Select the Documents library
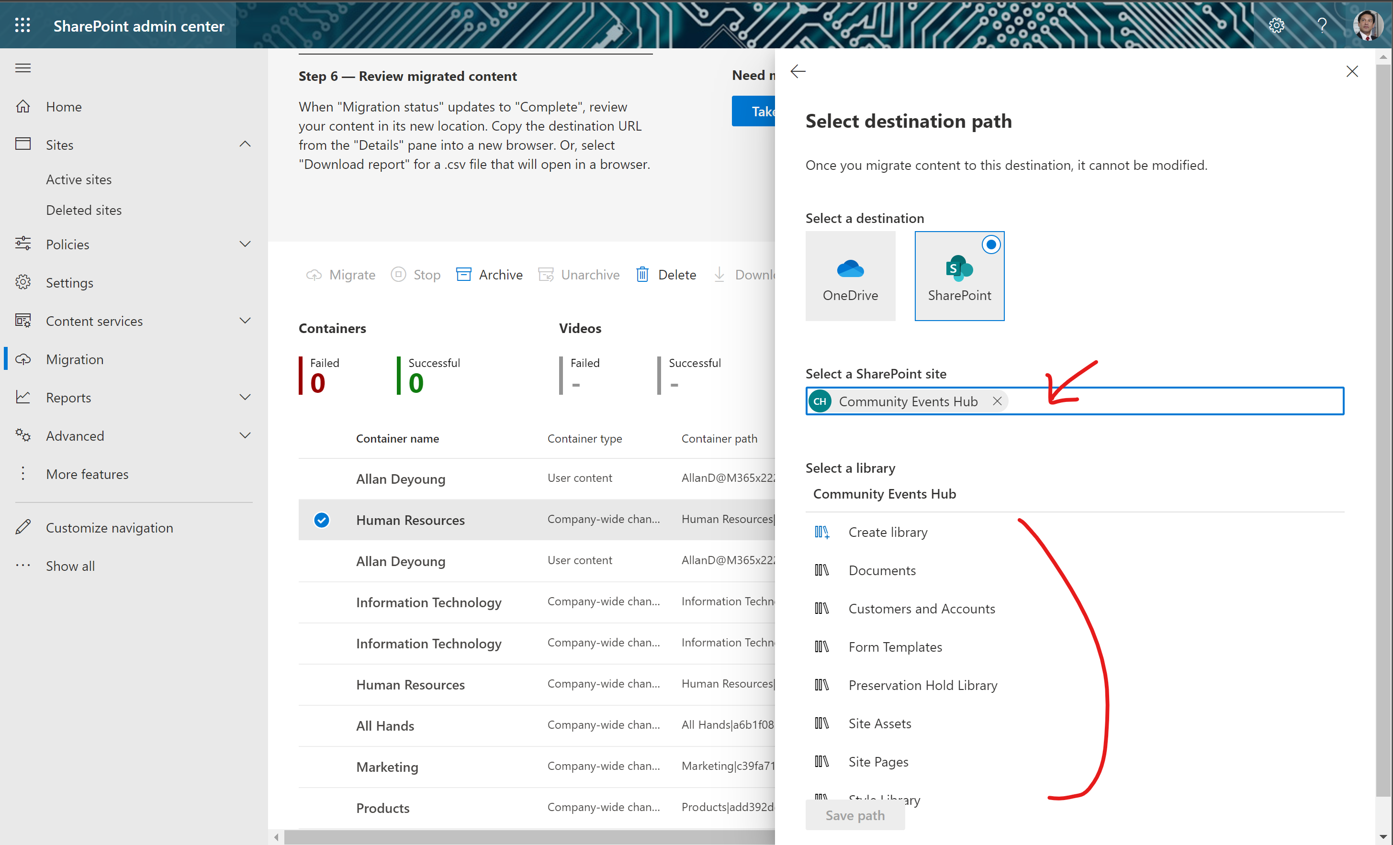The image size is (1393, 845). point(881,570)
